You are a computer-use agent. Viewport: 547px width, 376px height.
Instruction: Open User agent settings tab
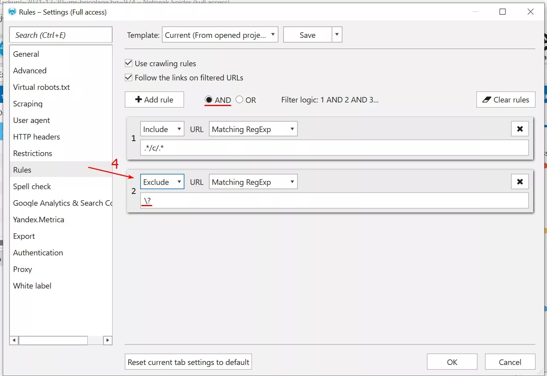(x=61, y=120)
